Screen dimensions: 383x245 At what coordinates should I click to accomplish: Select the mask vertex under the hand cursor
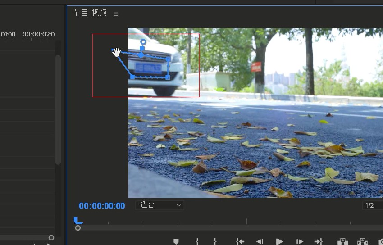(x=113, y=50)
